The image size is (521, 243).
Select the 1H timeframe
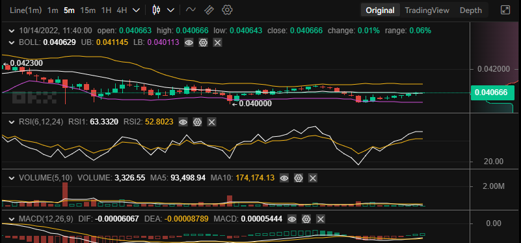(x=106, y=10)
